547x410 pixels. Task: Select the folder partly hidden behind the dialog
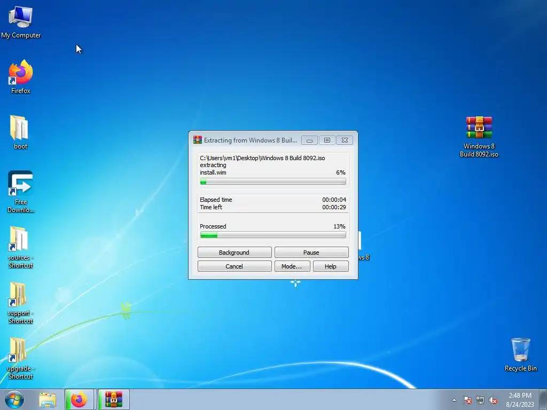363,246
